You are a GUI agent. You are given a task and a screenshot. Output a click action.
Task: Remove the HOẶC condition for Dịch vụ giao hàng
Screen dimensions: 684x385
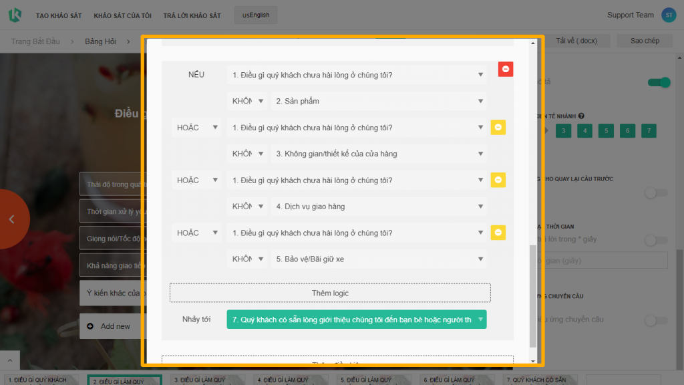click(498, 180)
